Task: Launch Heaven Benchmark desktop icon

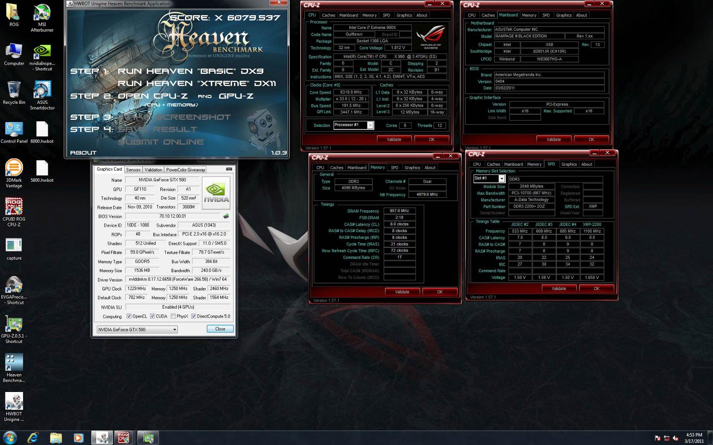Action: [14, 368]
